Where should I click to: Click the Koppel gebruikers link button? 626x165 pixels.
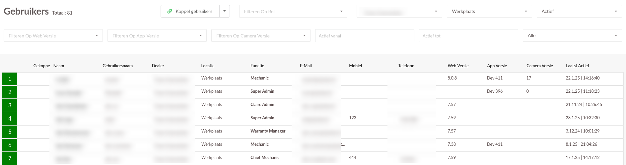tap(190, 11)
